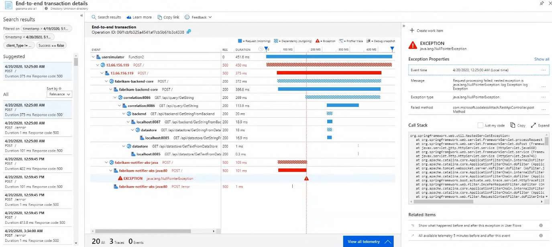The width and height of the screenshot is (552, 247).
Task: Click All available telemetry 5 minutes link
Action: [464, 236]
